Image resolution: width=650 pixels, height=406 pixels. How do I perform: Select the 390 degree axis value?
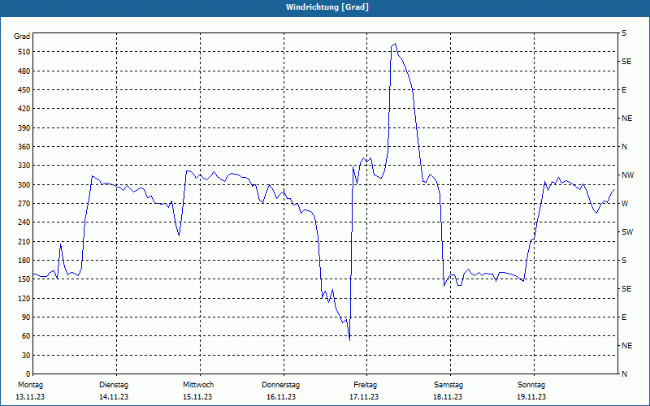(24, 128)
